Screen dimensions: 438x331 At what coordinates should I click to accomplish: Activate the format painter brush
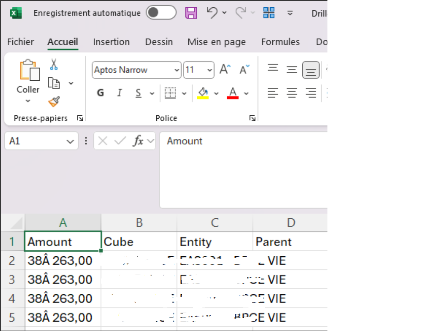(x=54, y=101)
